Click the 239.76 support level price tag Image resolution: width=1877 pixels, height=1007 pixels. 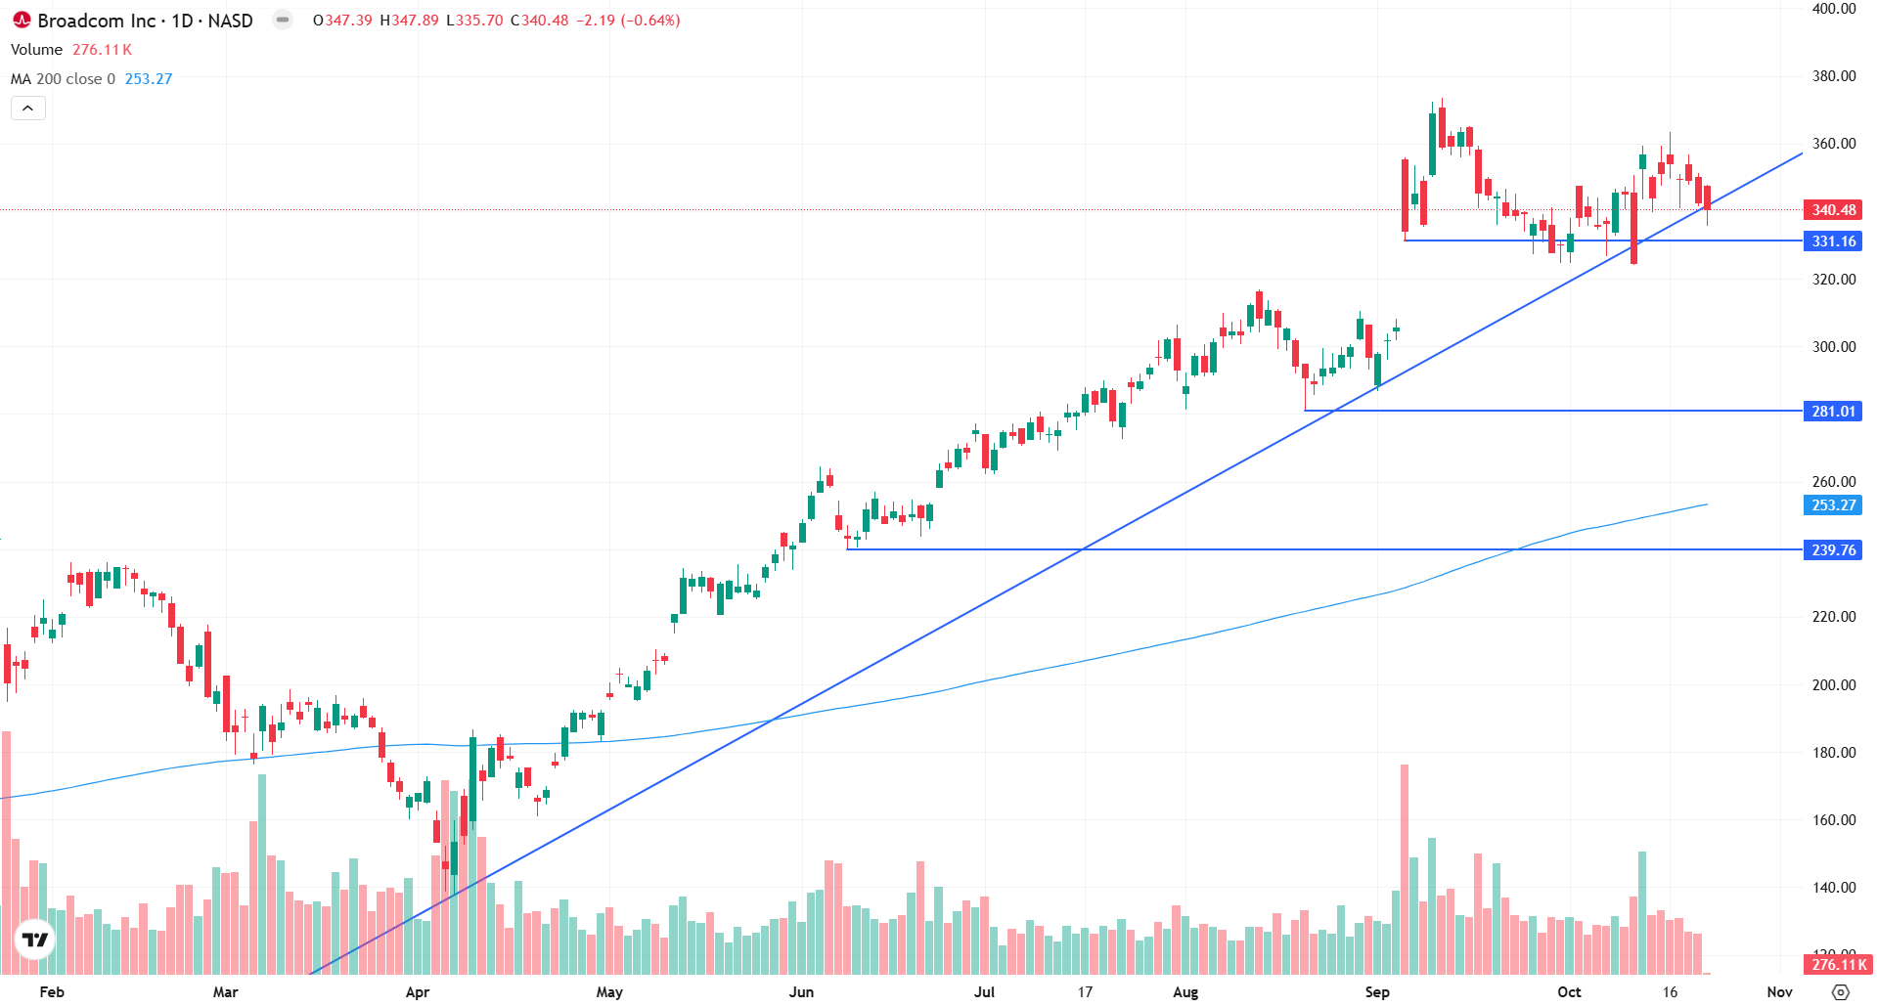(1833, 550)
